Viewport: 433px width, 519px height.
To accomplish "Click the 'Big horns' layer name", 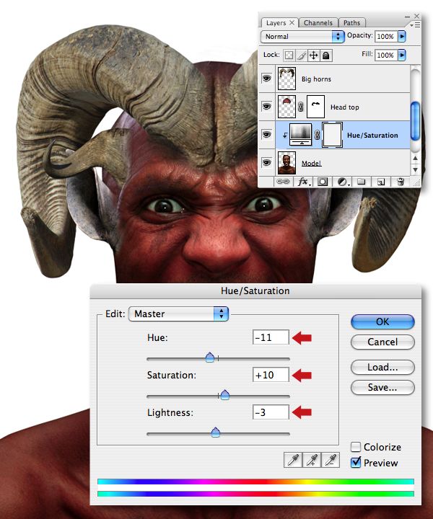I will coord(316,79).
